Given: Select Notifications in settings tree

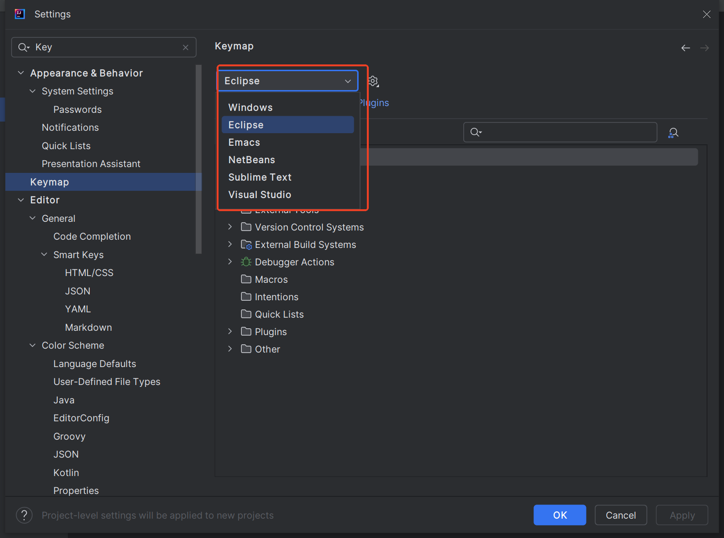Looking at the screenshot, I should [70, 127].
